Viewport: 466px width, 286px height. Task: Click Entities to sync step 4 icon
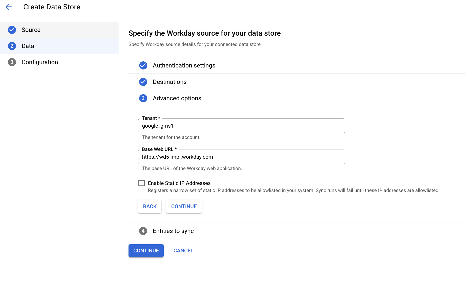[x=143, y=231]
